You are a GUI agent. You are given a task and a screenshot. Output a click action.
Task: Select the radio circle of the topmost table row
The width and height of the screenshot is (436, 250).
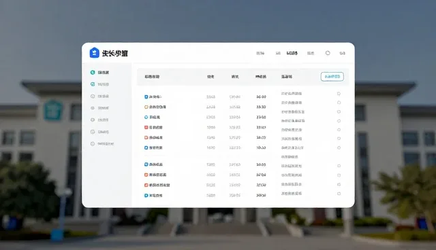339,94
